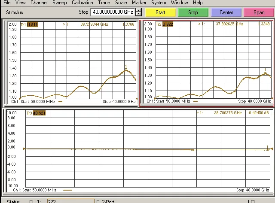Image resolution: width=275 pixels, height=203 pixels.
Task: Select the Tr2 S22 trace label
Action: [165, 24]
